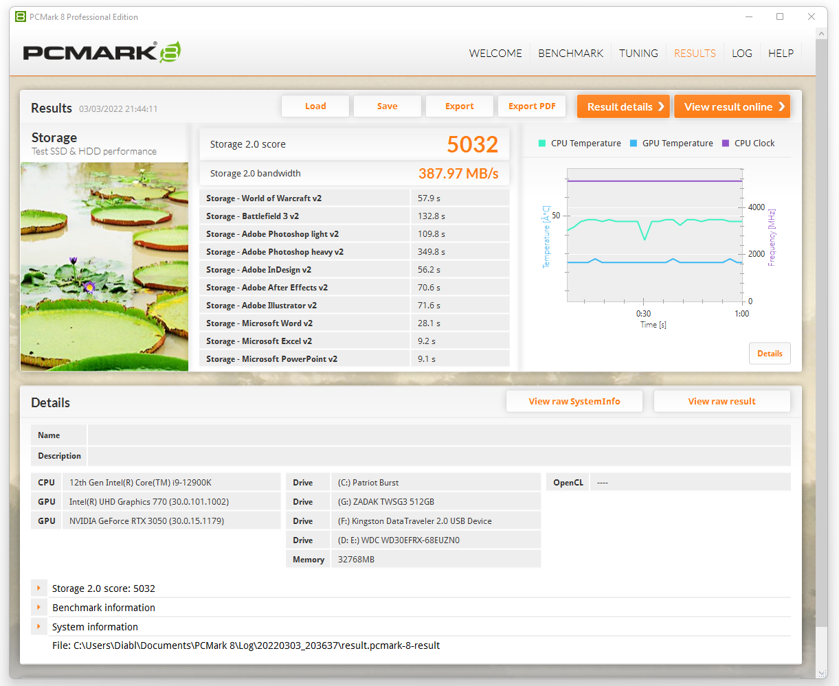
Task: Click the CPU Temperature legend swatch
Action: [542, 144]
